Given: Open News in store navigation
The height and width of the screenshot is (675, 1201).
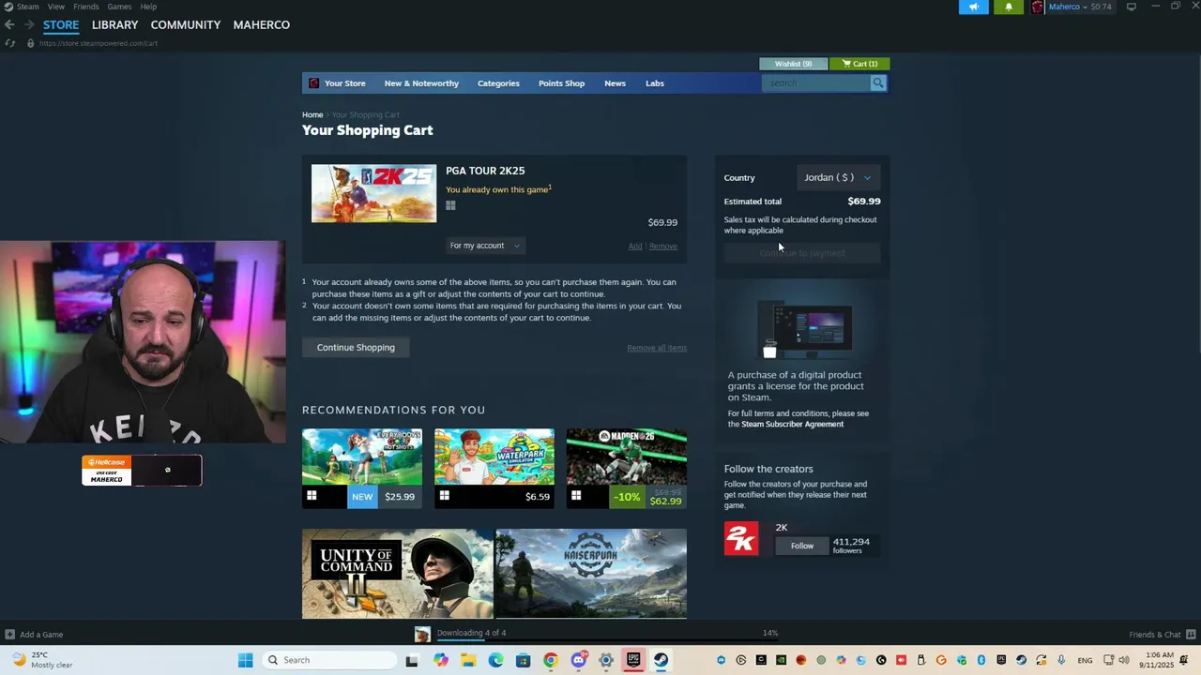Looking at the screenshot, I should 615,83.
